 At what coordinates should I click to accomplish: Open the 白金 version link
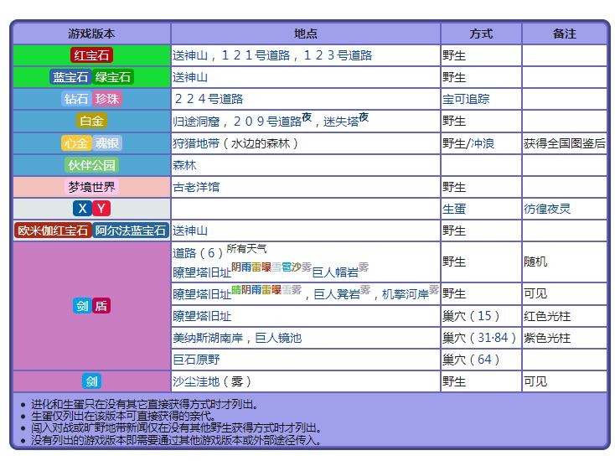pyautogui.click(x=92, y=121)
